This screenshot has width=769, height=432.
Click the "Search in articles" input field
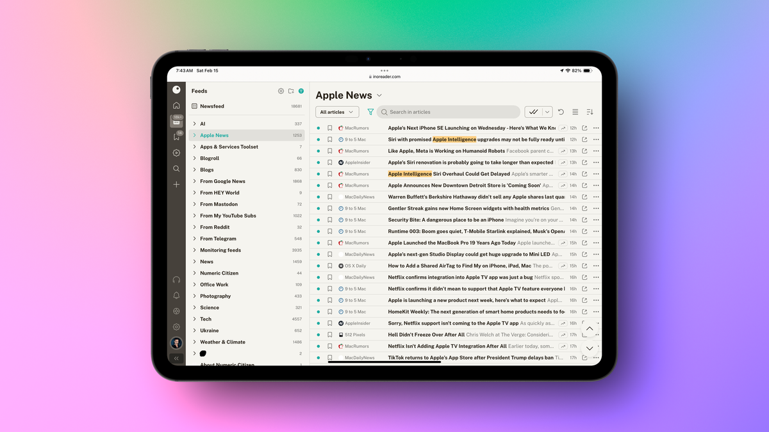(x=449, y=112)
